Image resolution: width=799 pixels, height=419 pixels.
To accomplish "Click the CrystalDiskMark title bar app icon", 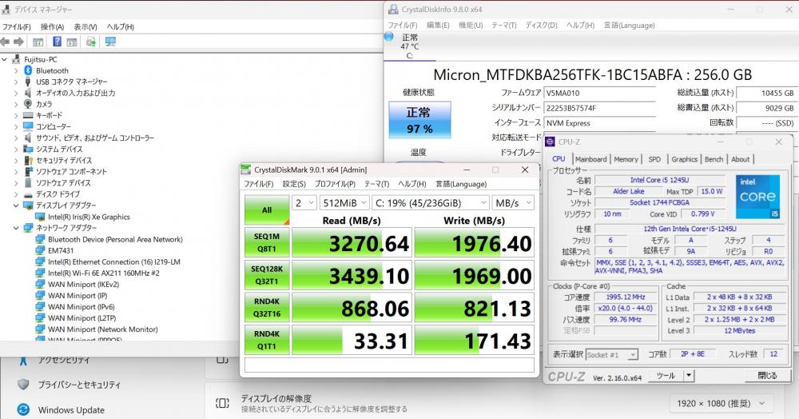I will 245,170.
